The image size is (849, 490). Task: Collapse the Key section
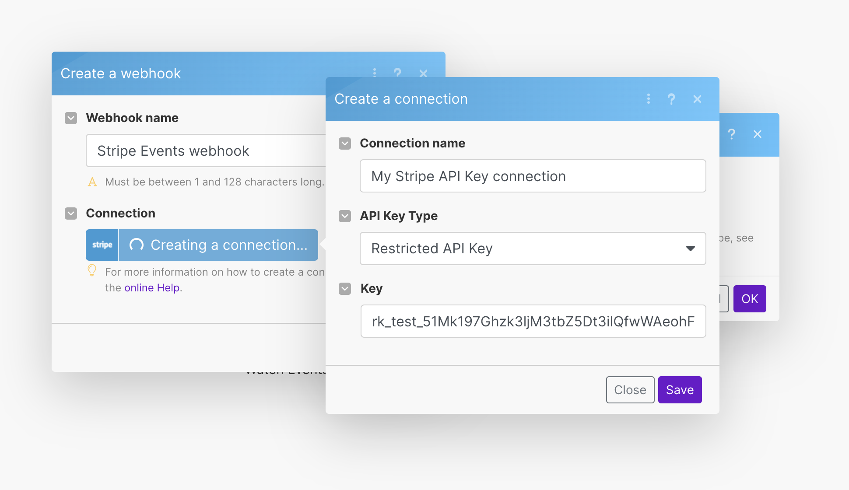tap(345, 289)
